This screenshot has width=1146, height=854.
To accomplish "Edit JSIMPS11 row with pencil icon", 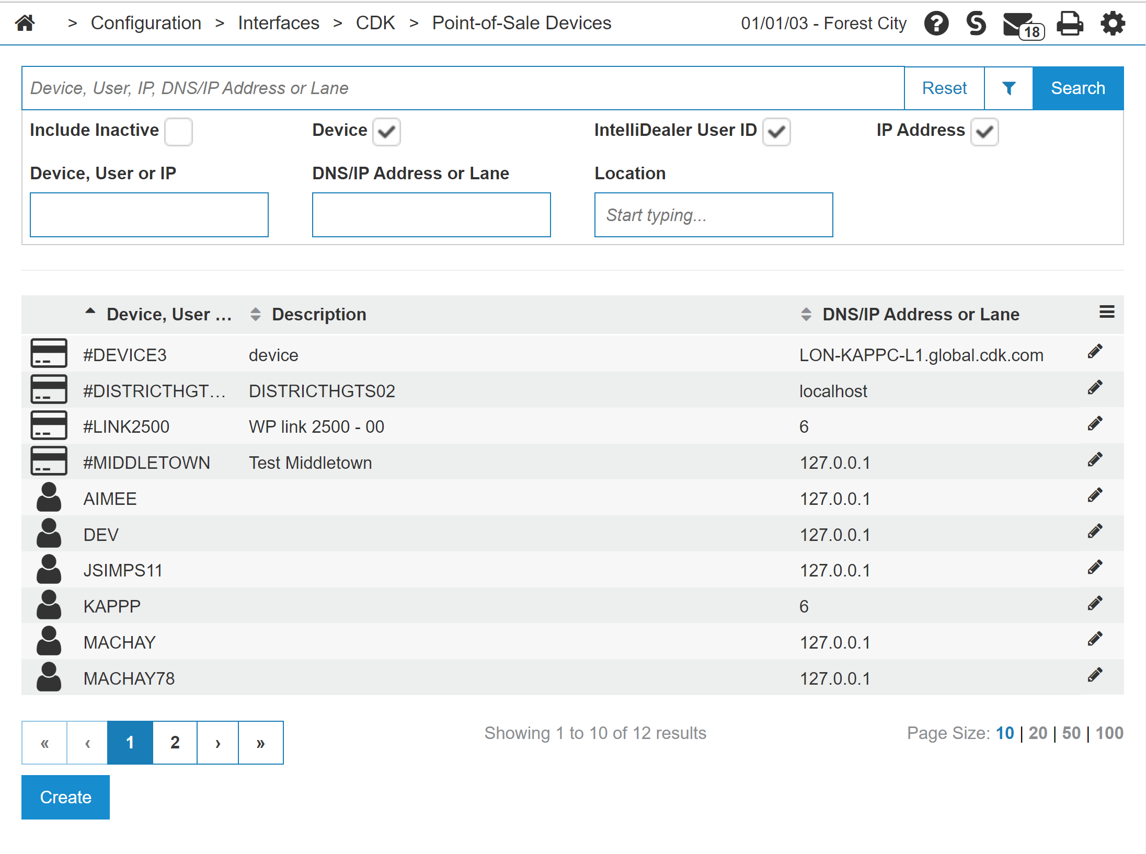I will point(1095,568).
